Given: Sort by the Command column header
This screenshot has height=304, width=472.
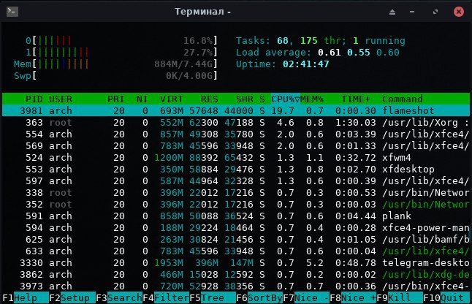Looking at the screenshot, I should point(403,99).
